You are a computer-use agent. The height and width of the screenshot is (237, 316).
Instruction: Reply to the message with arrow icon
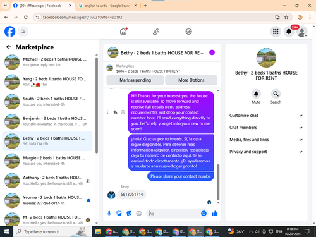click(115, 112)
